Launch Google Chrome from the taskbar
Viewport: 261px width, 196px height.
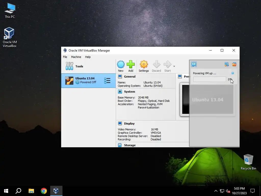tap(44, 191)
